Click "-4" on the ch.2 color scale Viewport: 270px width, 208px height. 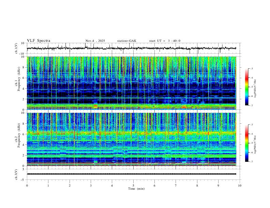252,134
